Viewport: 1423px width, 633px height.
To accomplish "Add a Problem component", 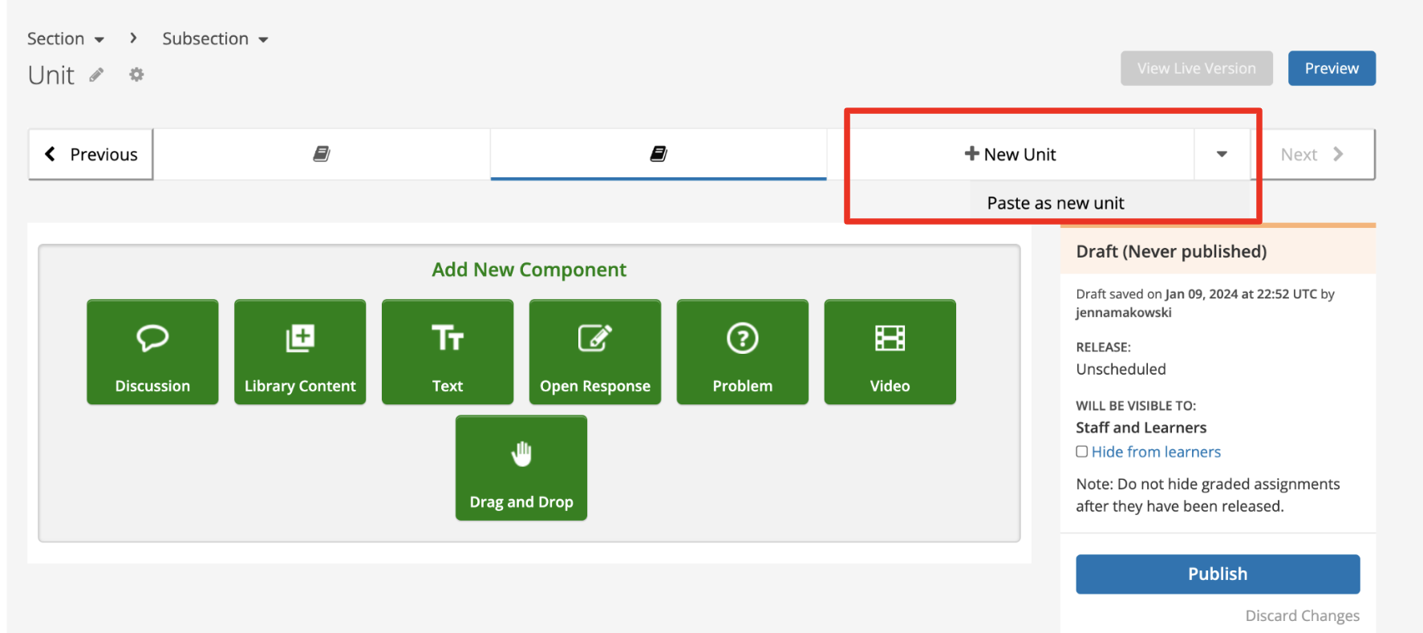I will pyautogui.click(x=742, y=351).
